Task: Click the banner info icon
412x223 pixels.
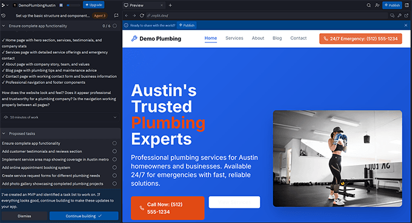Action: [126, 25]
